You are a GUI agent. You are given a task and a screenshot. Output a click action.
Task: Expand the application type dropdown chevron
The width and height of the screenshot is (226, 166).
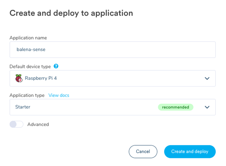pyautogui.click(x=207, y=107)
